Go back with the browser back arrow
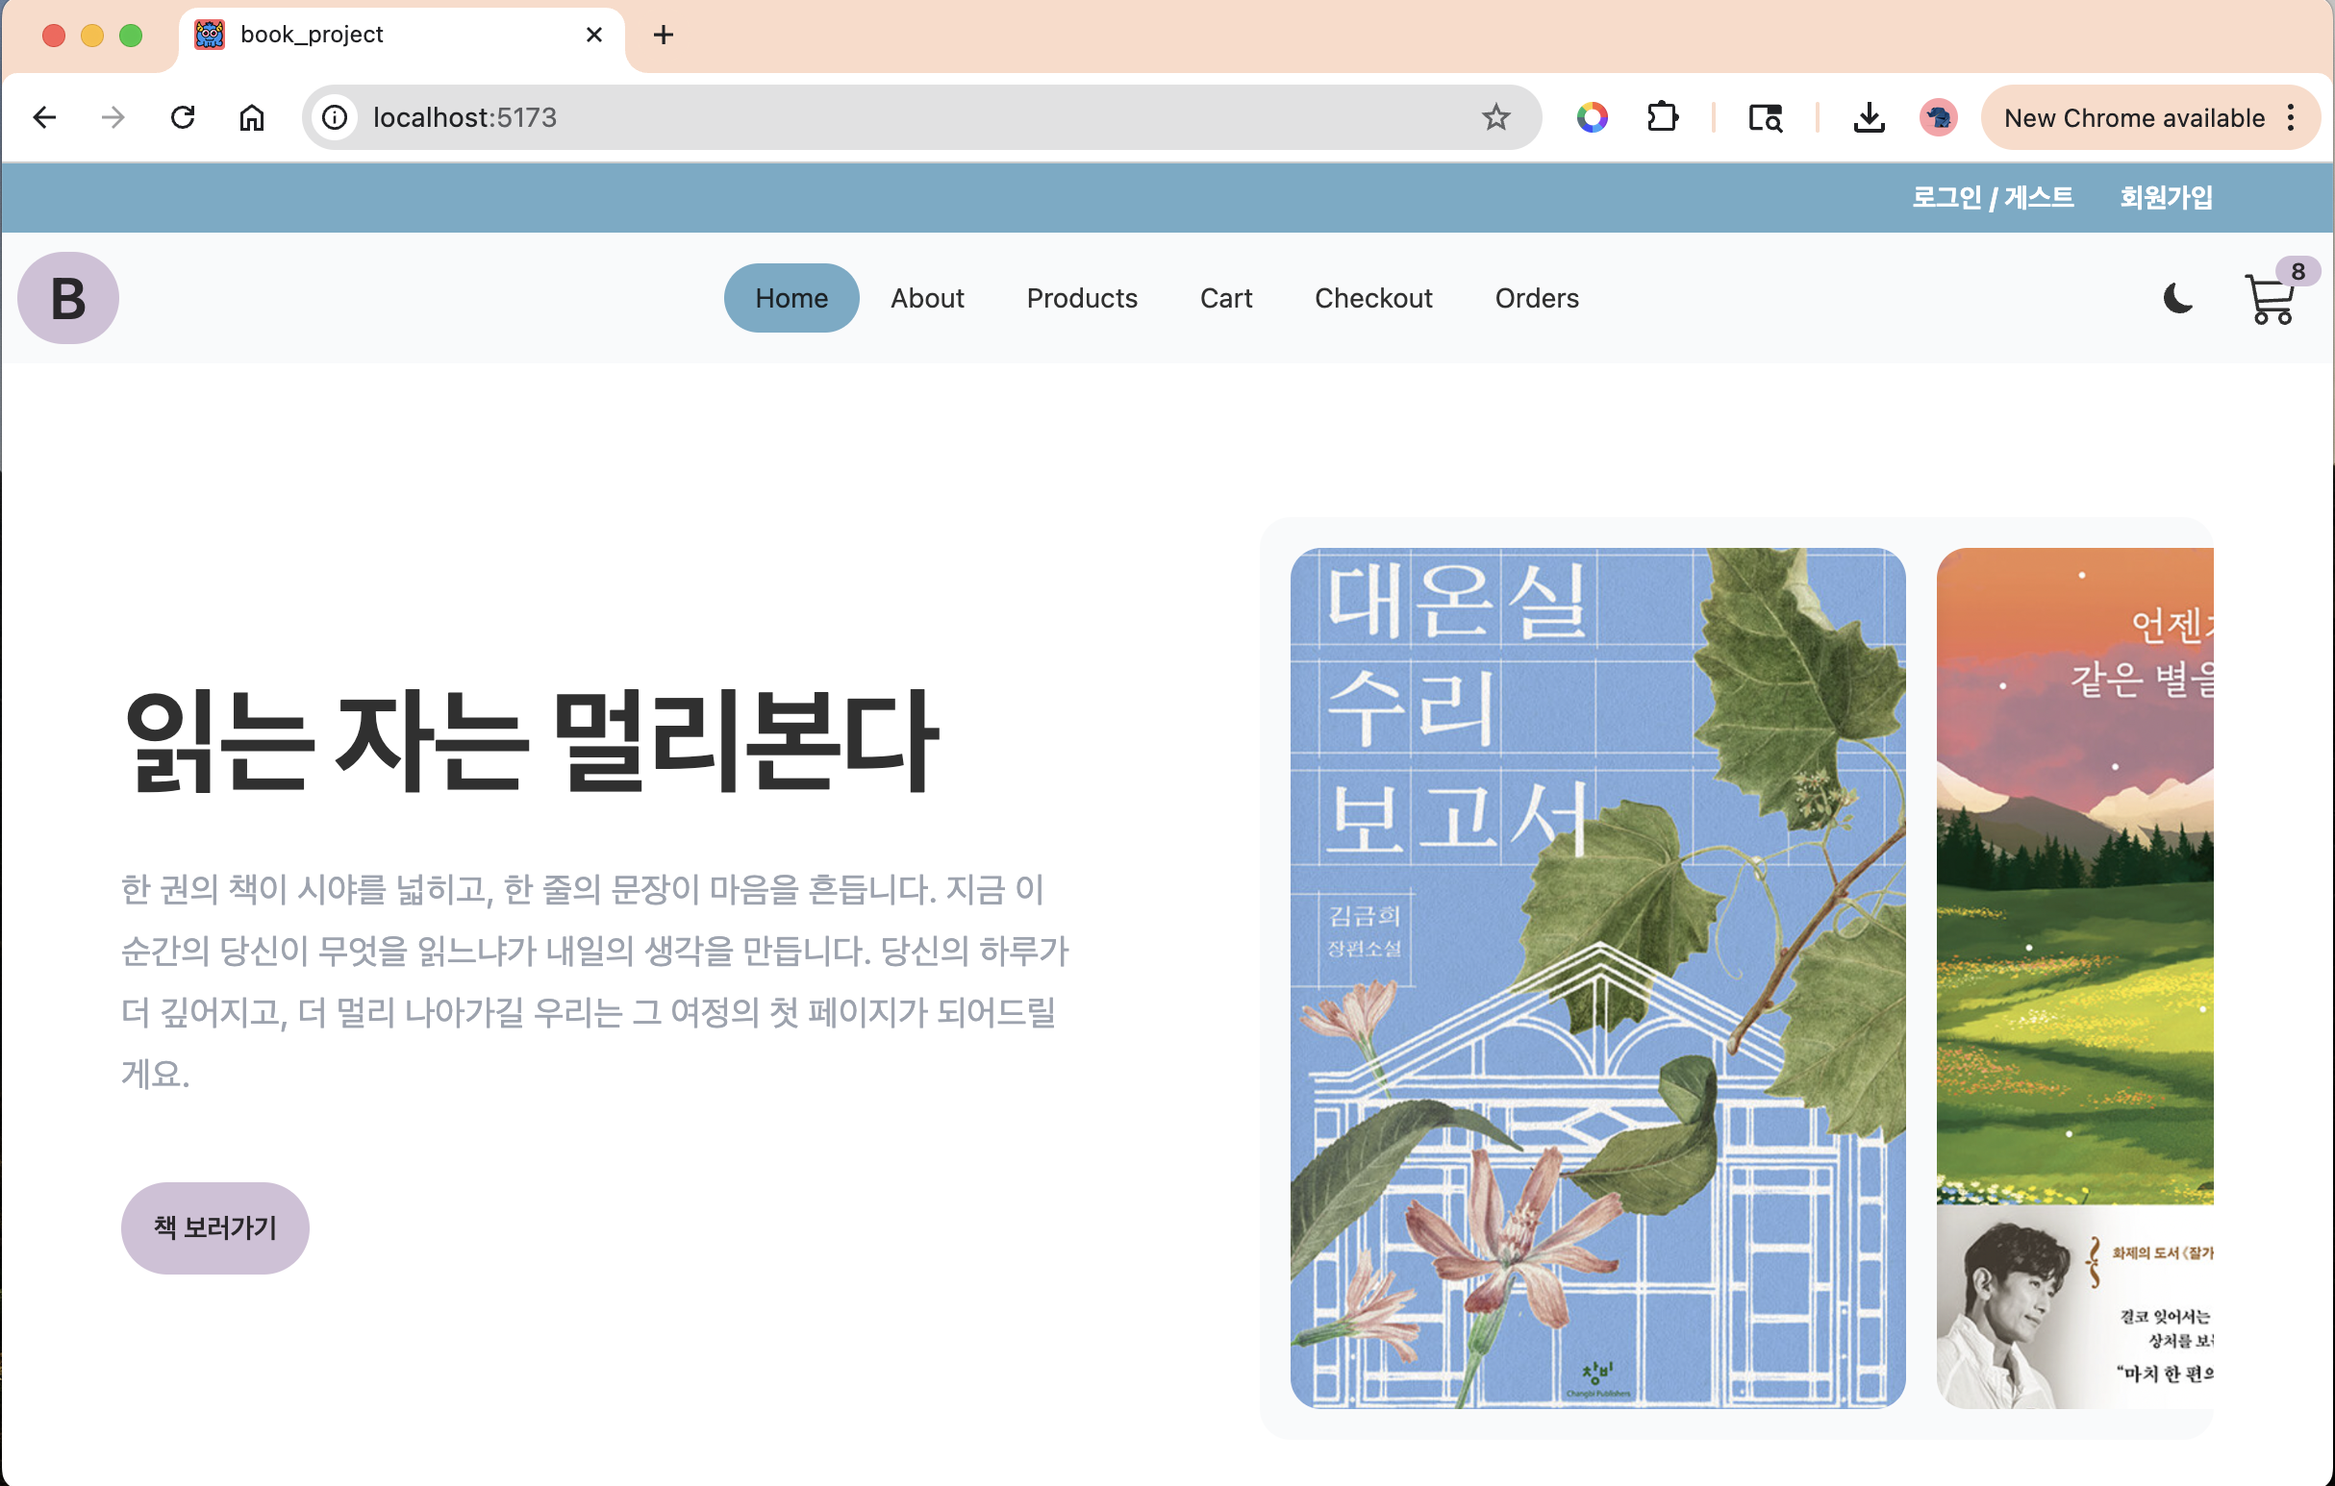2335x1486 pixels. pyautogui.click(x=44, y=117)
